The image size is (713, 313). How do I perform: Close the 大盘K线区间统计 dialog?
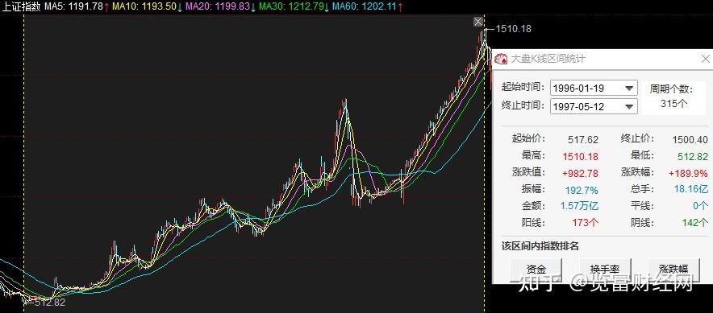click(x=705, y=59)
